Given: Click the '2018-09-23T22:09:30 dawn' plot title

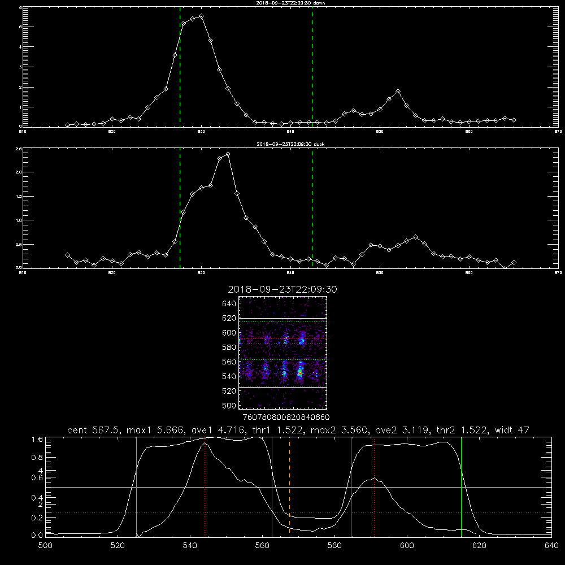Looking at the screenshot, I should point(291,3).
